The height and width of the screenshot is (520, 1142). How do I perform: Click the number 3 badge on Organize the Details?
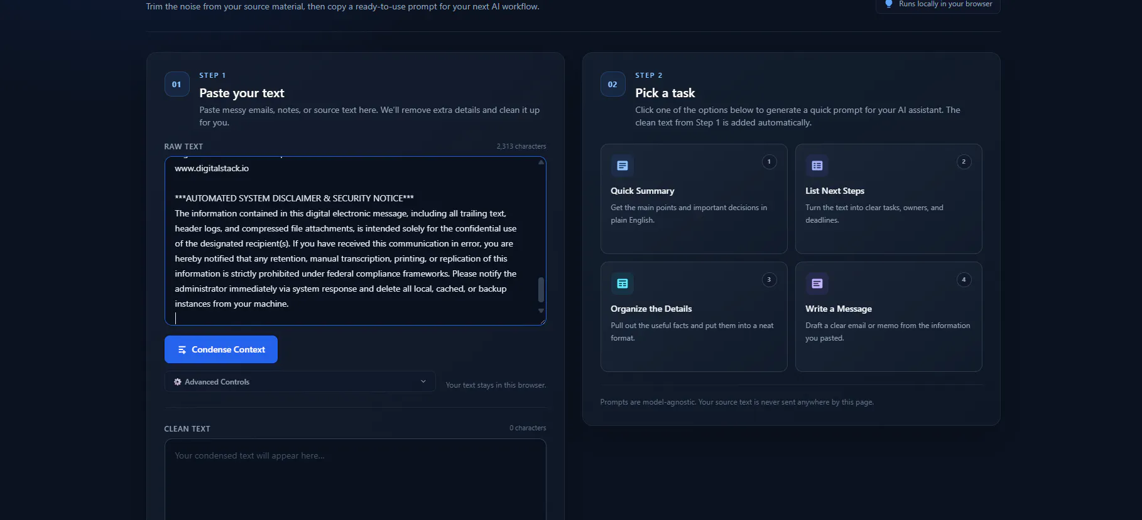(769, 280)
